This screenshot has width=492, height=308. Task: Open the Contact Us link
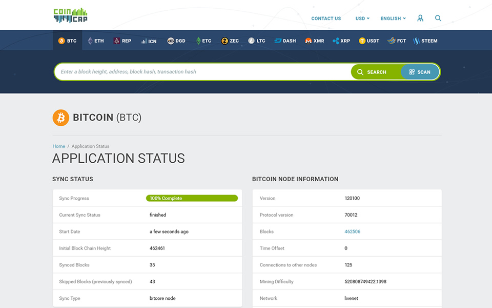pyautogui.click(x=326, y=18)
